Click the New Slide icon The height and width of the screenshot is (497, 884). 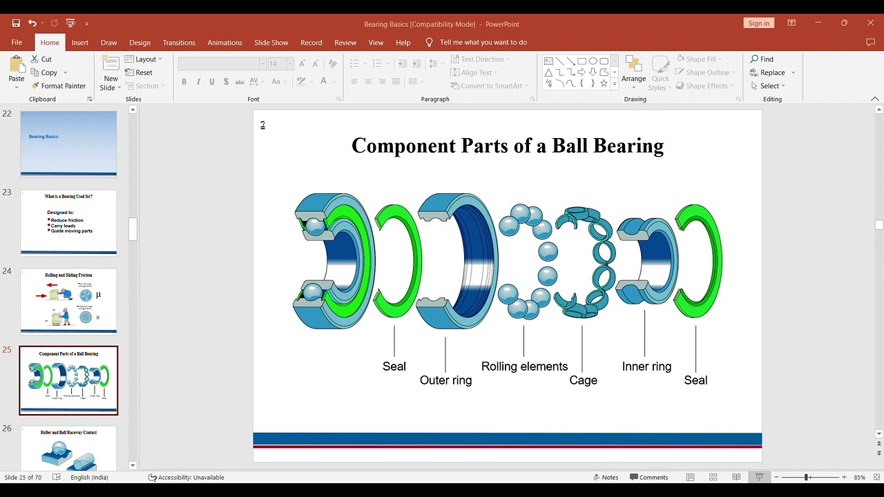click(110, 64)
